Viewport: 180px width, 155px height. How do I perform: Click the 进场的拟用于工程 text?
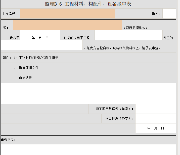coord(77,38)
